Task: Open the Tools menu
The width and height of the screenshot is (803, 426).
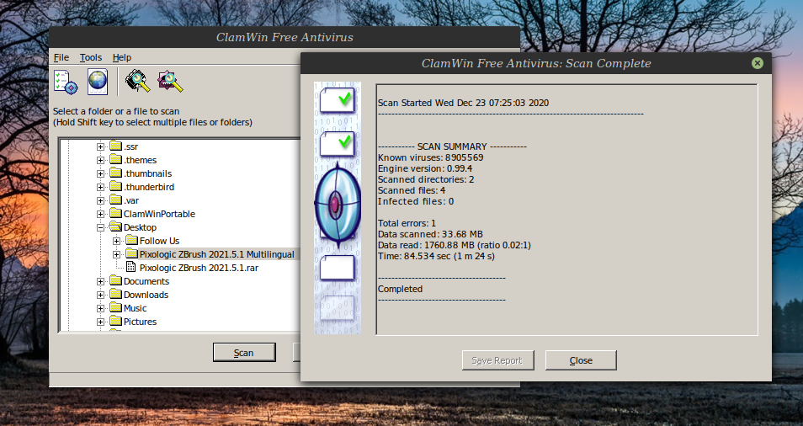Action: click(91, 57)
